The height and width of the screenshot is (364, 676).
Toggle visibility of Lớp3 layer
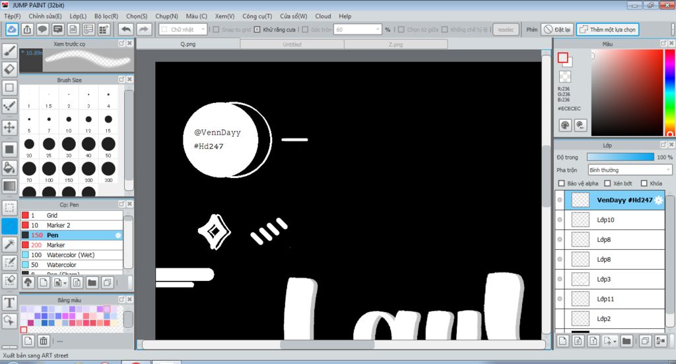point(560,279)
